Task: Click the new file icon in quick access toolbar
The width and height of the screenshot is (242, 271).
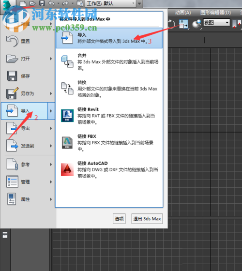Action: pos(23,3)
